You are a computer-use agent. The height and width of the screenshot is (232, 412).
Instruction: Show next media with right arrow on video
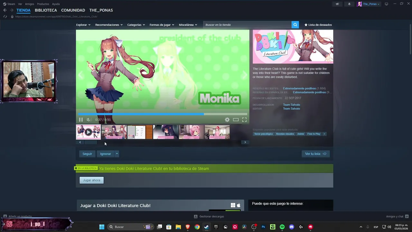coord(244,75)
